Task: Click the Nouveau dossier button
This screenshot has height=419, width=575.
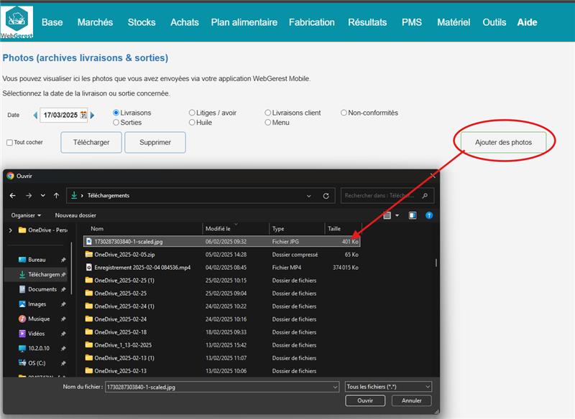Action: pyautogui.click(x=75, y=215)
